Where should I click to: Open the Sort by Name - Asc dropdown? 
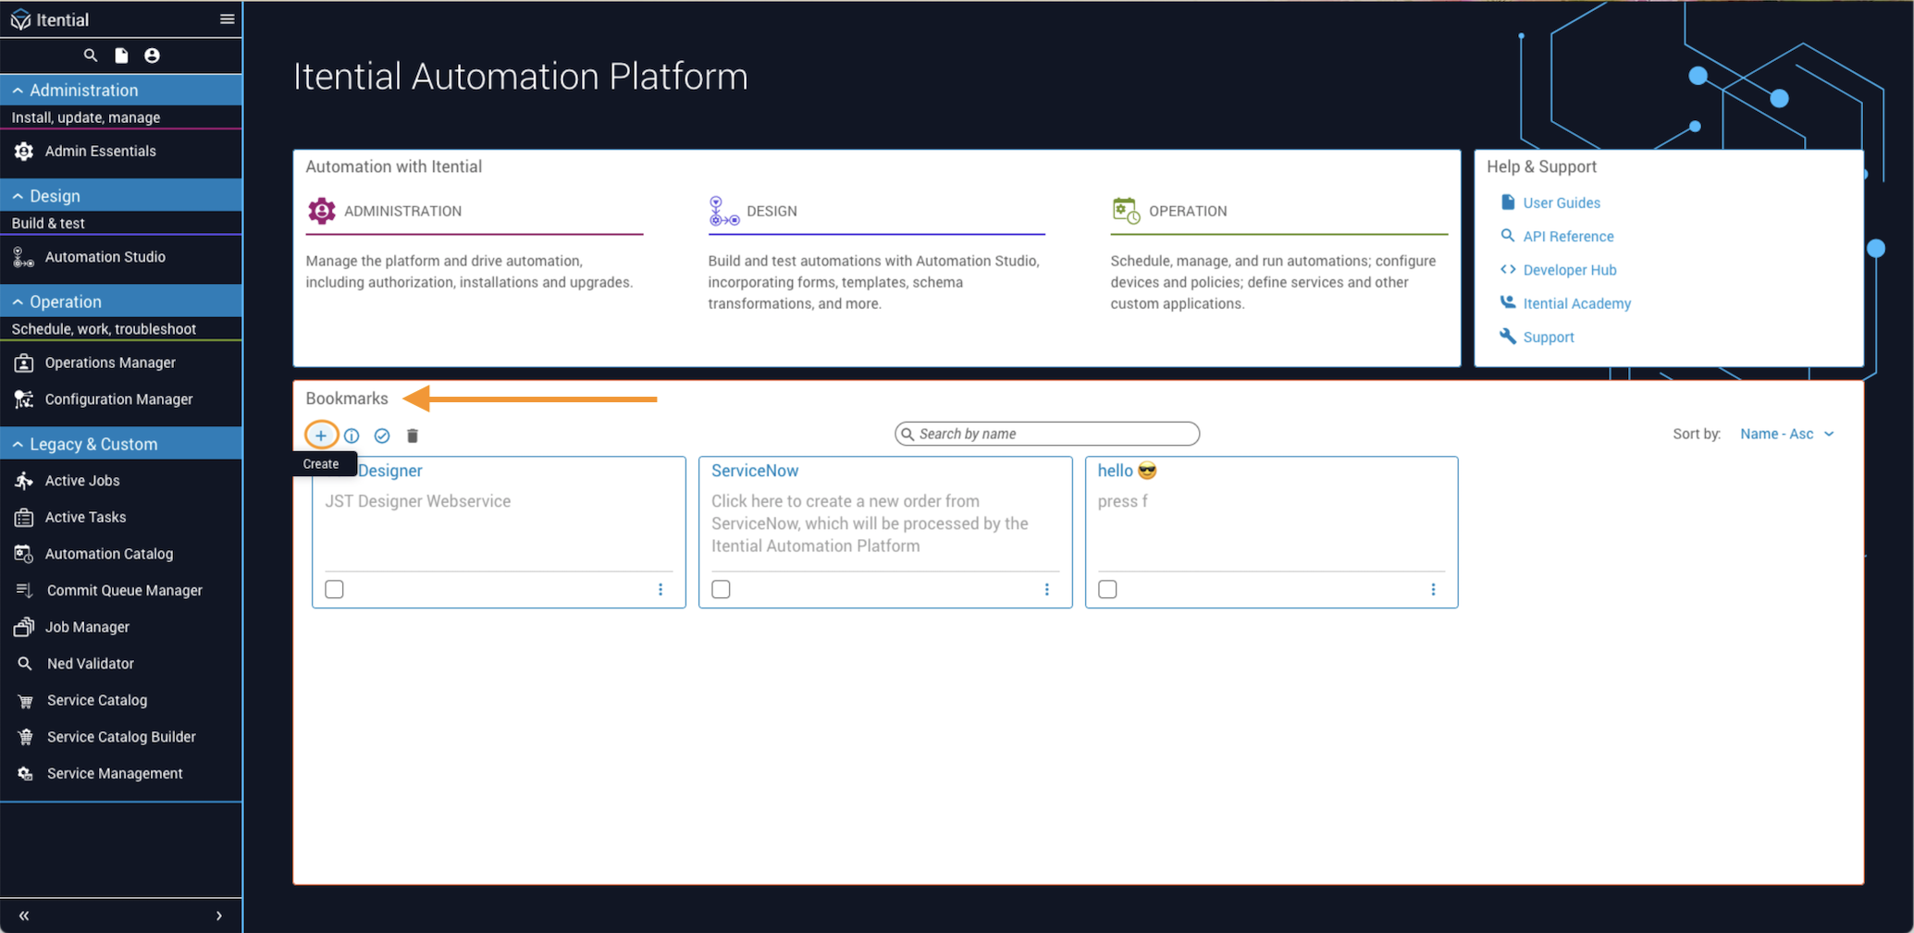[1786, 434]
